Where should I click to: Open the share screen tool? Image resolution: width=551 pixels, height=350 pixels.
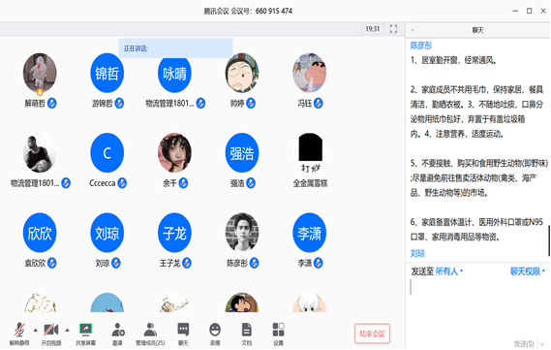tap(85, 330)
